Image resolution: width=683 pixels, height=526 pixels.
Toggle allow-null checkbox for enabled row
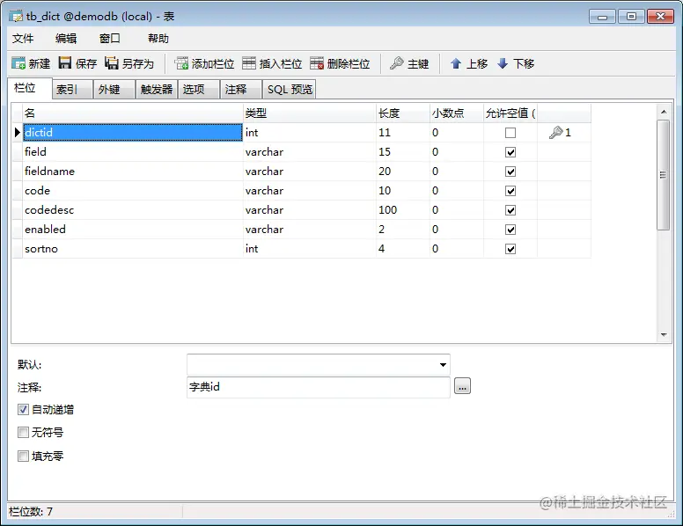(510, 230)
